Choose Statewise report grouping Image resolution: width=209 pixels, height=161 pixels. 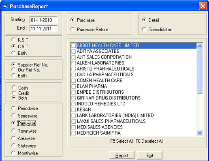pos(13,146)
